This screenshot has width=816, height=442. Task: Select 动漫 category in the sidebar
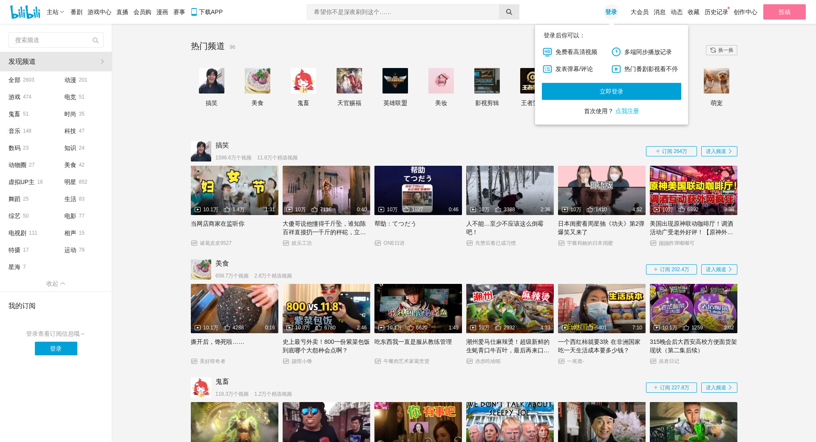pos(70,80)
